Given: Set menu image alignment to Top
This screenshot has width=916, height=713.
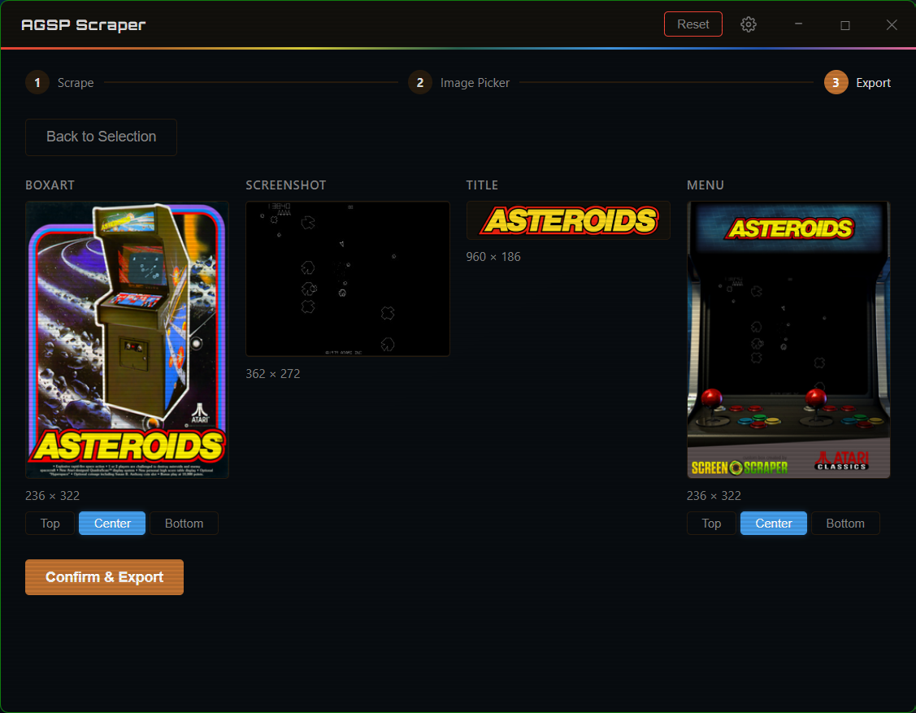Looking at the screenshot, I should (711, 524).
